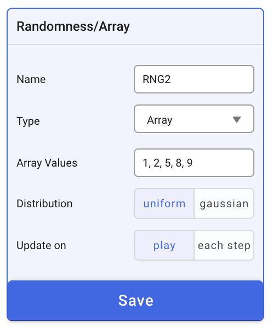Place cursor after 9 in Array Values
The width and height of the screenshot is (273, 331).
(x=193, y=163)
